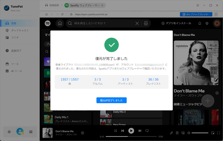Open the TunePat hamburger menu
The image size is (223, 141).
point(198,5)
